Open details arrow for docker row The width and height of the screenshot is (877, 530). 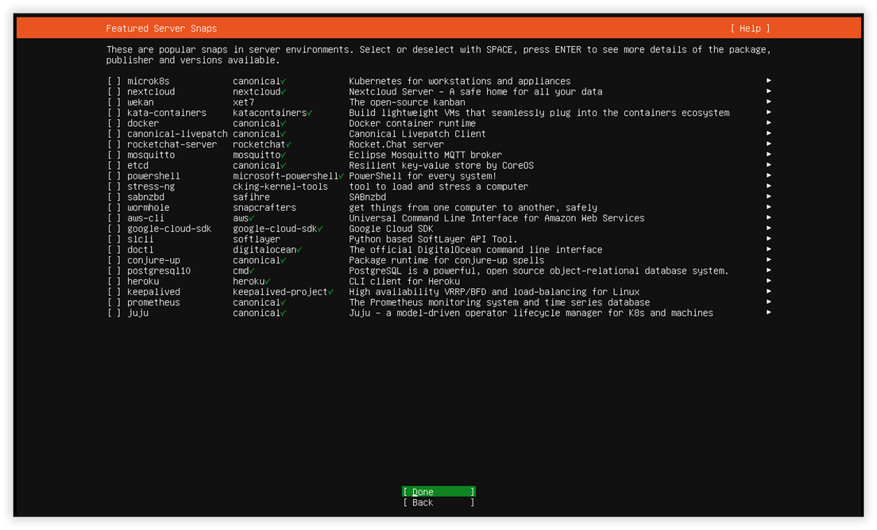point(768,123)
